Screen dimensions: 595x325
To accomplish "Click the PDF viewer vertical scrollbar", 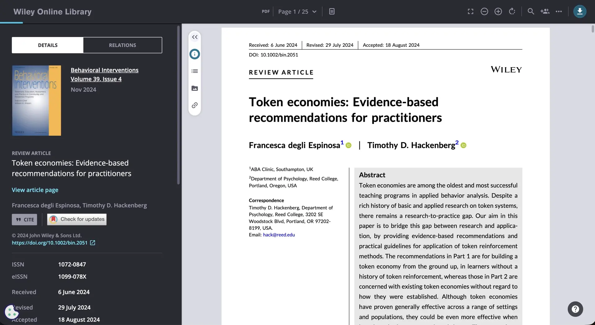I will click(593, 29).
